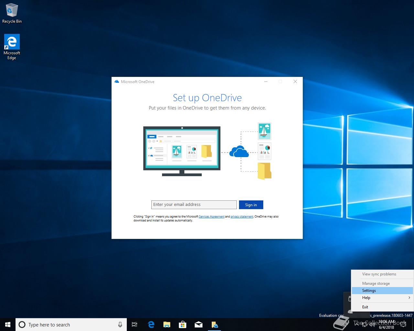The height and width of the screenshot is (331, 414).
Task: Expand the Help submenu arrow
Action: click(409, 298)
